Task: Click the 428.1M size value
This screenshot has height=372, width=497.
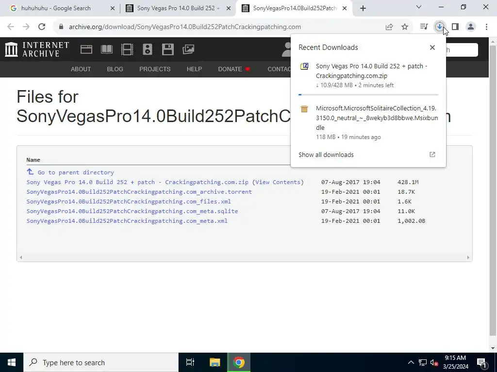Action: pos(408,182)
